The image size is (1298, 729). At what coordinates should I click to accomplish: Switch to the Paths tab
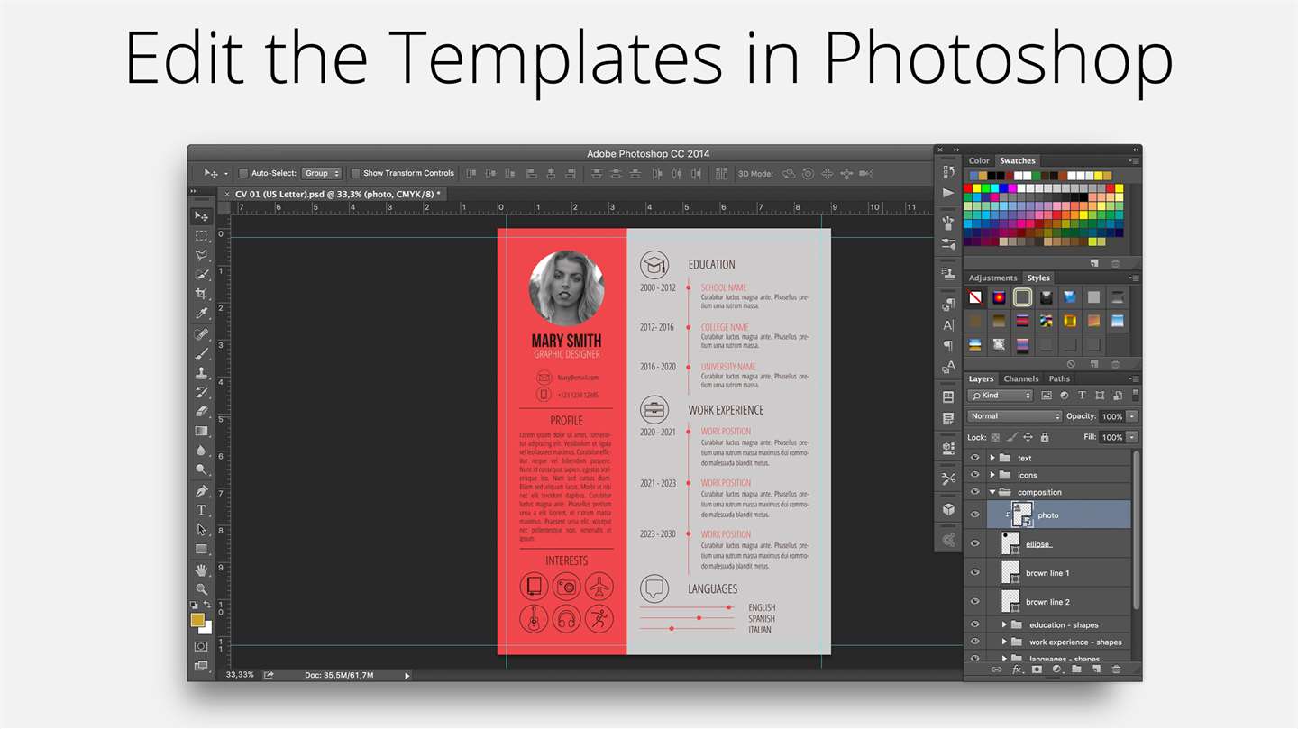(x=1059, y=378)
